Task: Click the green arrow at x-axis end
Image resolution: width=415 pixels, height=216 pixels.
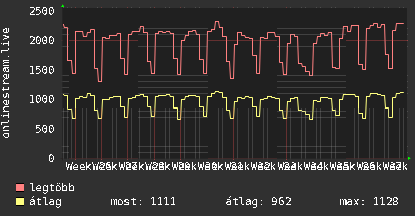Action: click(x=409, y=158)
